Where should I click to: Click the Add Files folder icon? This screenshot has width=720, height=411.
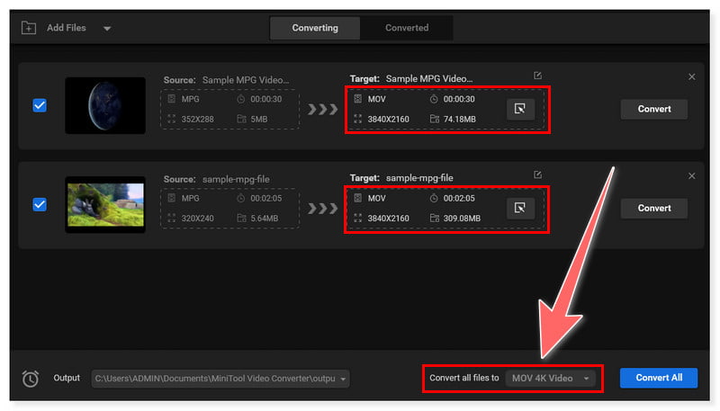point(29,28)
